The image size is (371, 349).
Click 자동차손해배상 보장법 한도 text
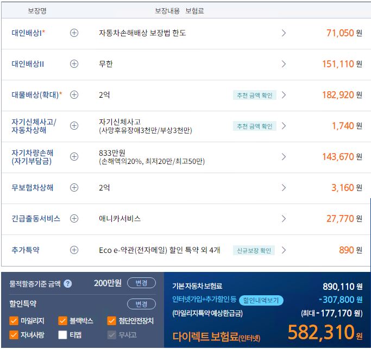(x=142, y=33)
